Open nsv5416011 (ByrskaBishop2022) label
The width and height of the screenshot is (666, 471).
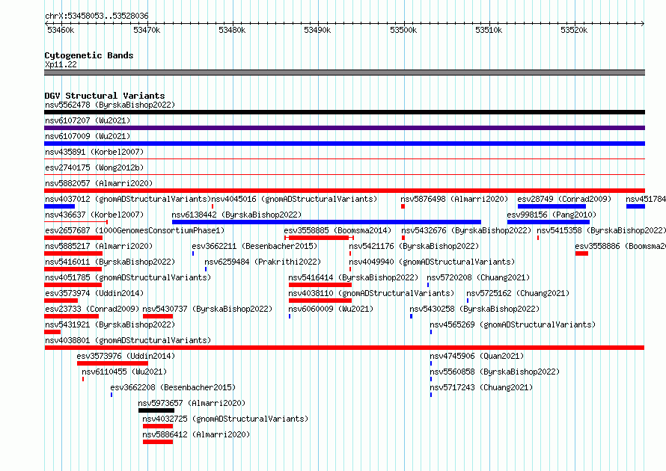[110, 262]
